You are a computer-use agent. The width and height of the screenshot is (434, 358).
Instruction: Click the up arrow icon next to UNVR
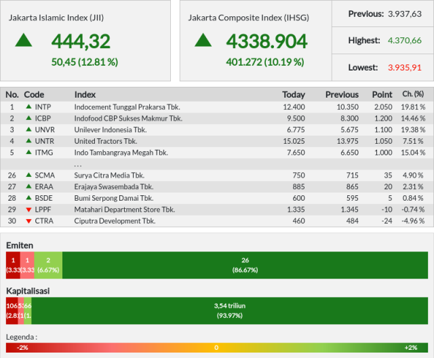coord(28,130)
